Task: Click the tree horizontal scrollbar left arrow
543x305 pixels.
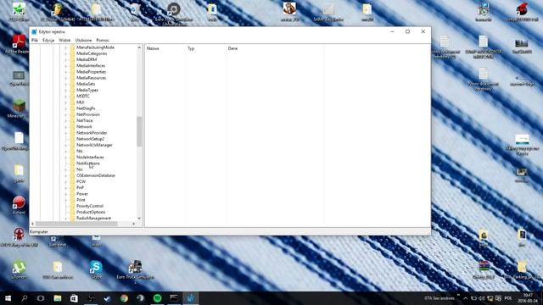Action: click(33, 224)
